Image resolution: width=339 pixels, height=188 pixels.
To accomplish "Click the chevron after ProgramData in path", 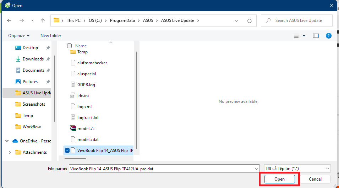I will (139, 21).
